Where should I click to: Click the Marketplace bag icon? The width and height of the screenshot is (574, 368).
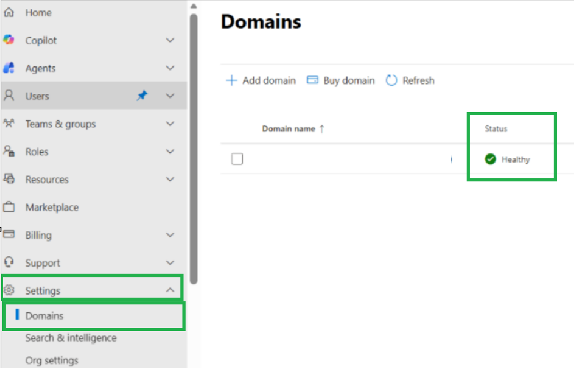[x=9, y=207]
